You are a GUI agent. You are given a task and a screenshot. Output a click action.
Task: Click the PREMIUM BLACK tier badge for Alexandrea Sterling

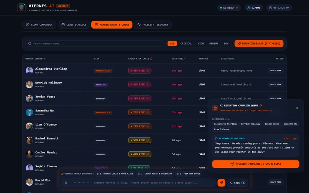tap(103, 71)
